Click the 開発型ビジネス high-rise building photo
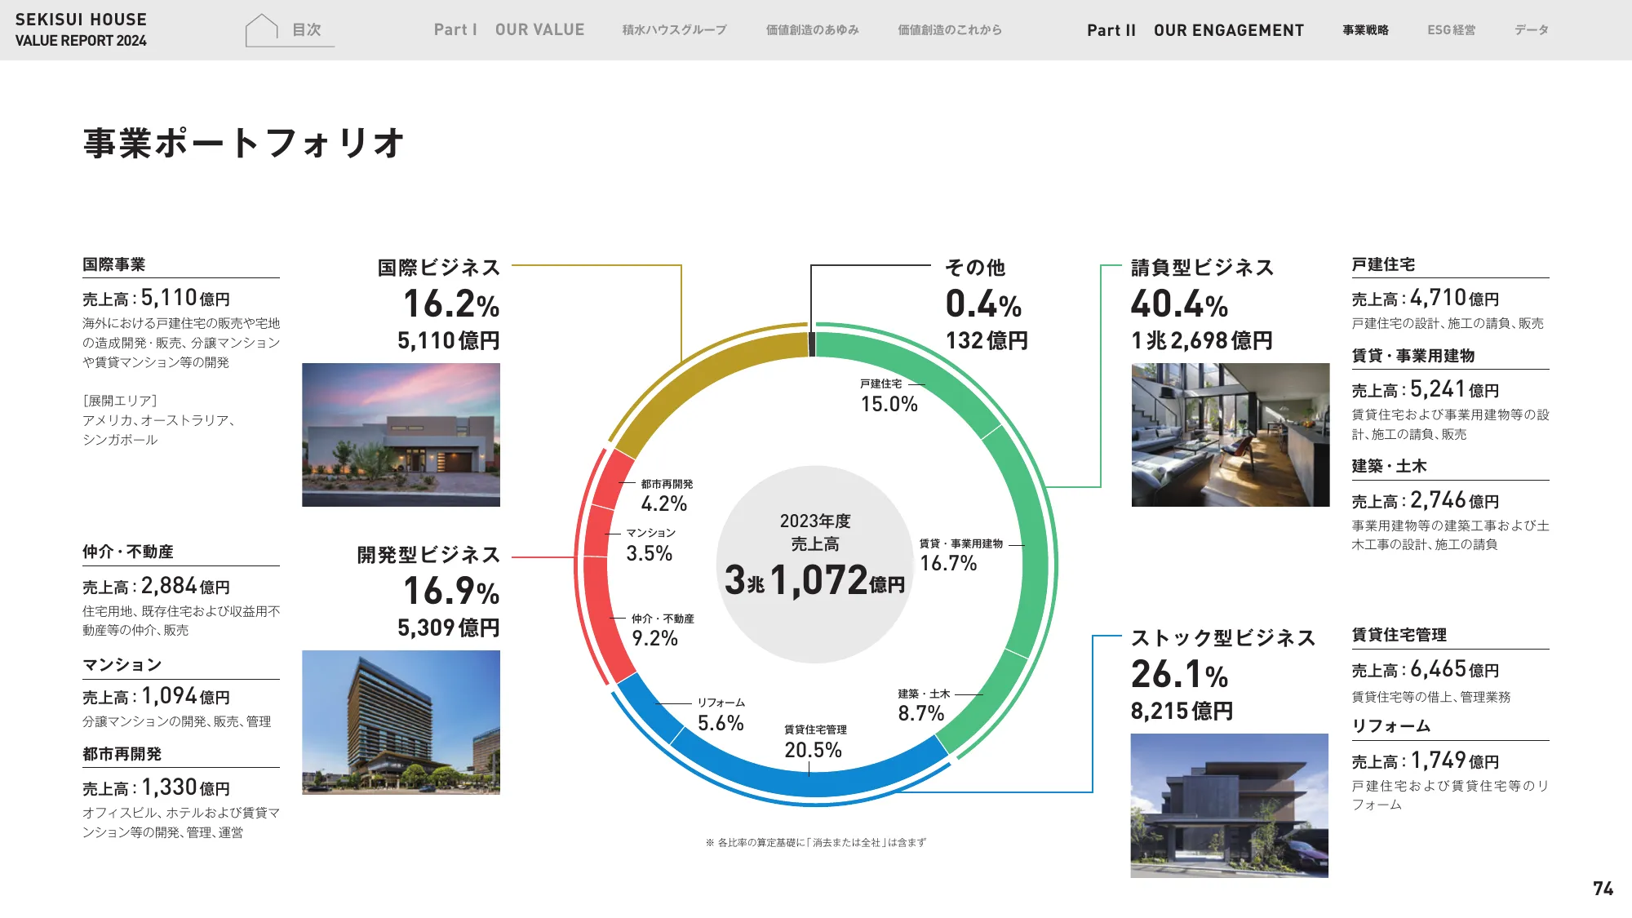Screen dimensions: 1632x918 [401, 722]
